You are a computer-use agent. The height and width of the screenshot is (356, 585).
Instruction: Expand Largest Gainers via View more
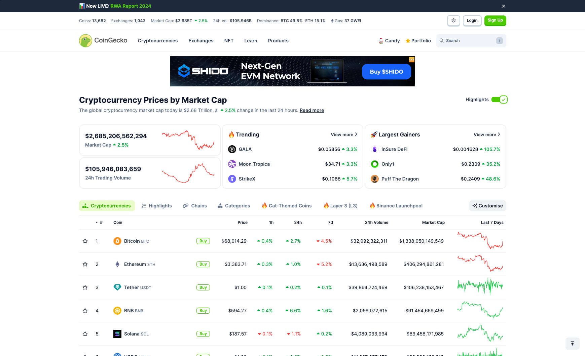(x=487, y=134)
